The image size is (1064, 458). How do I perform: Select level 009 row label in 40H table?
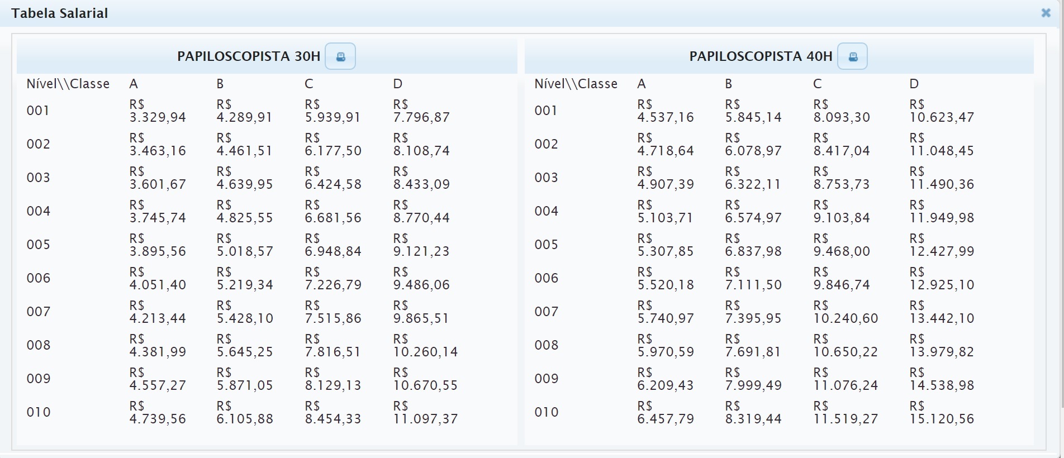coord(546,379)
